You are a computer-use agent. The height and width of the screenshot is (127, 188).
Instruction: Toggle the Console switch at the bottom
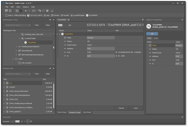point(15,121)
